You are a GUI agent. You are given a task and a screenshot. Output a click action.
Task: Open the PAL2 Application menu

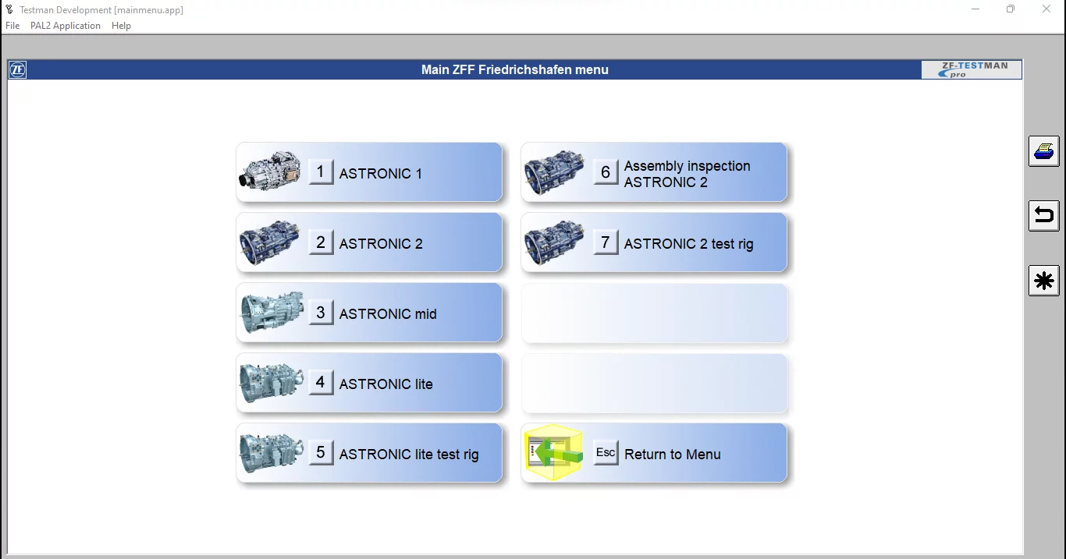coord(66,26)
